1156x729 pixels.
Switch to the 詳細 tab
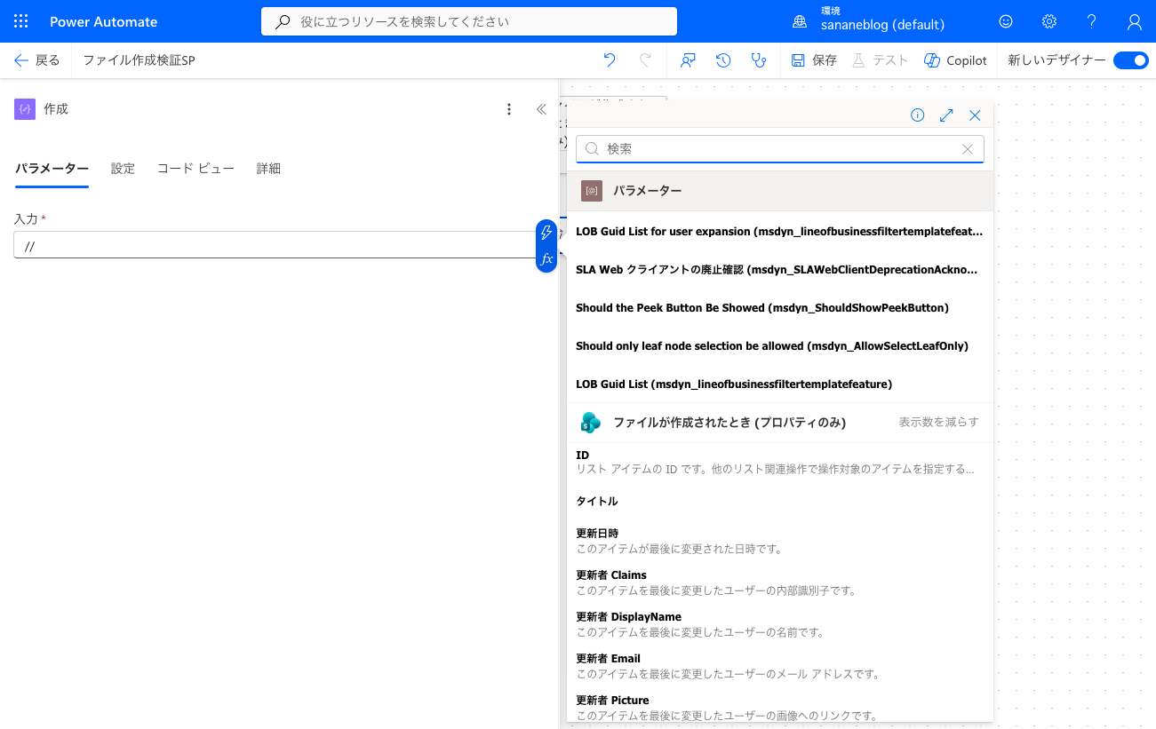pos(268,169)
